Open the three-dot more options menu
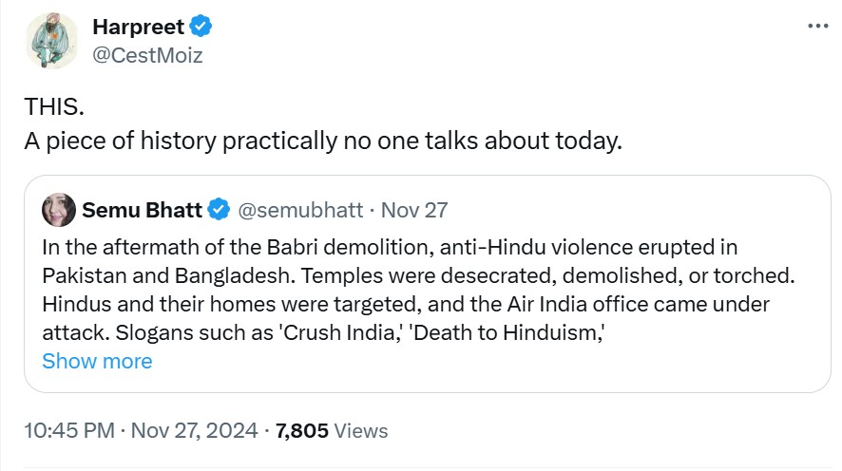This screenshot has height=471, width=842. click(x=817, y=27)
